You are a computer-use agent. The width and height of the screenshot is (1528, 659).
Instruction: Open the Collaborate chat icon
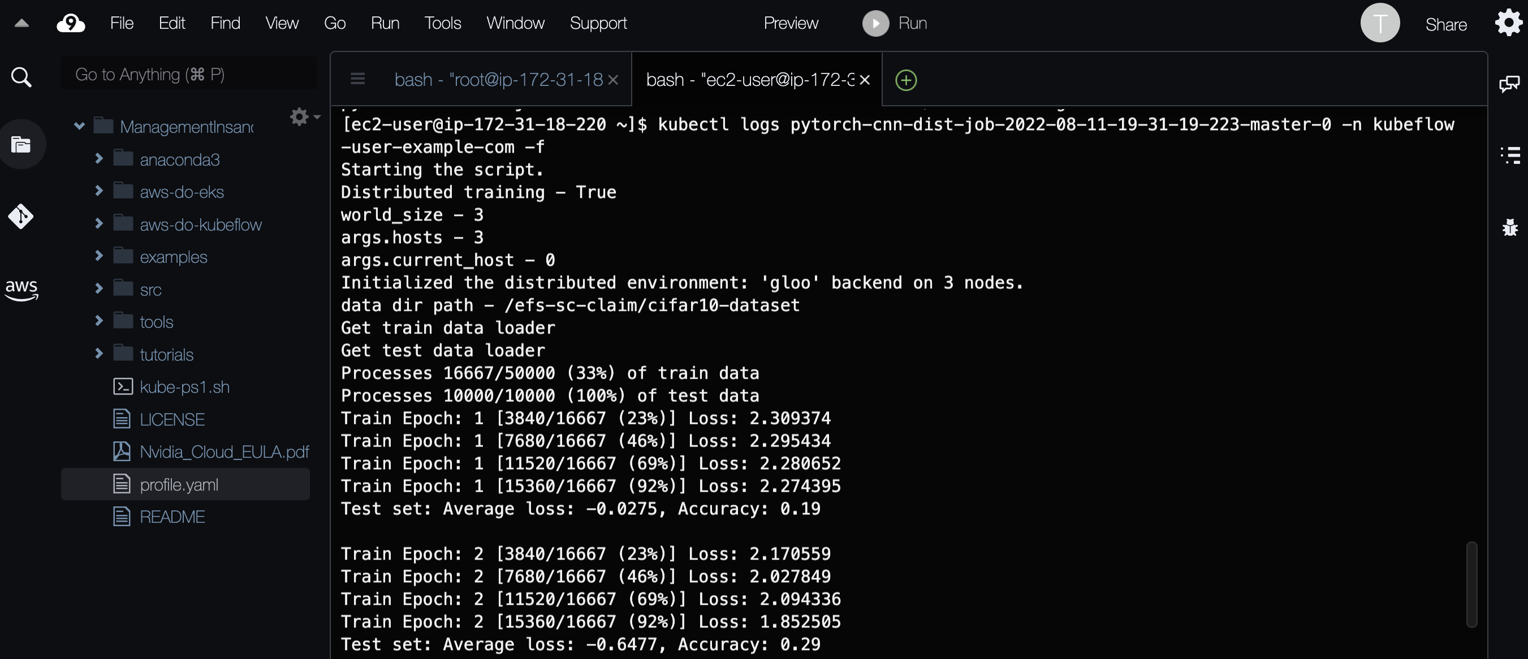[1509, 84]
